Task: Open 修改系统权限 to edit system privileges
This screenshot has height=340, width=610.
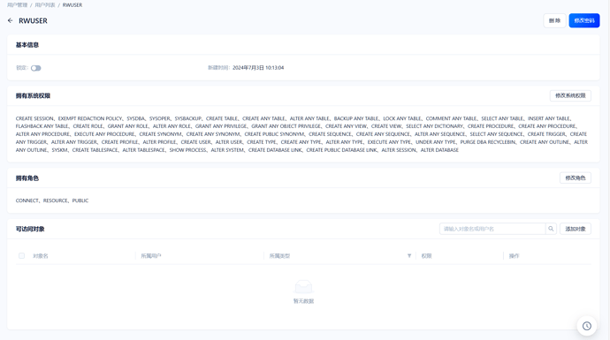Action: tap(570, 95)
